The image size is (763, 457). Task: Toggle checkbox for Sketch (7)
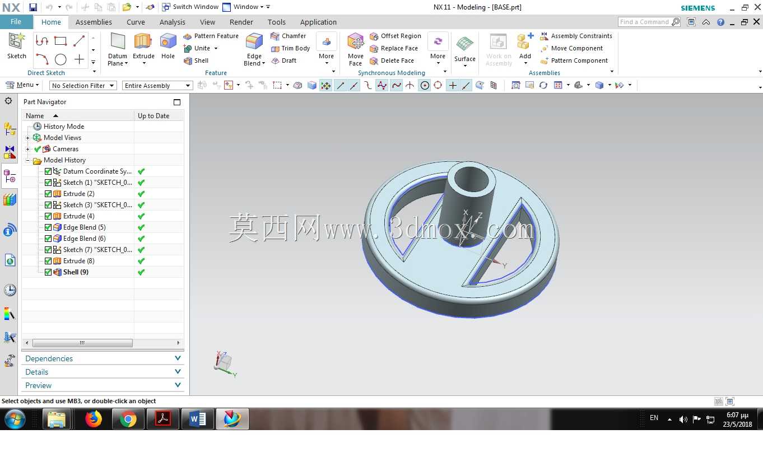(x=48, y=250)
